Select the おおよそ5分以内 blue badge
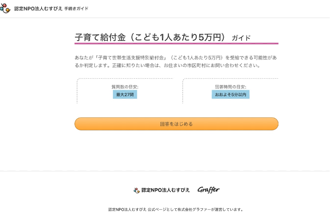The height and width of the screenshot is (221, 330). click(230, 95)
